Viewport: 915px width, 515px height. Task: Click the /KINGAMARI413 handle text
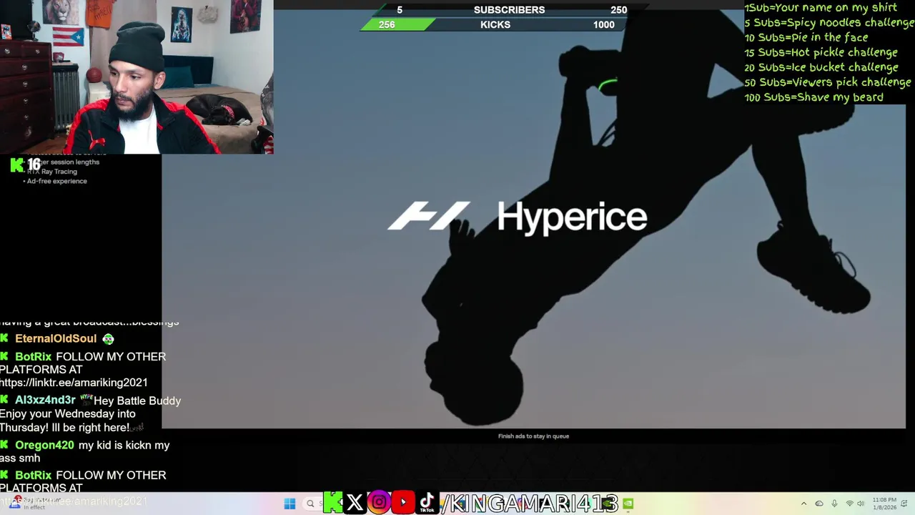(x=530, y=503)
